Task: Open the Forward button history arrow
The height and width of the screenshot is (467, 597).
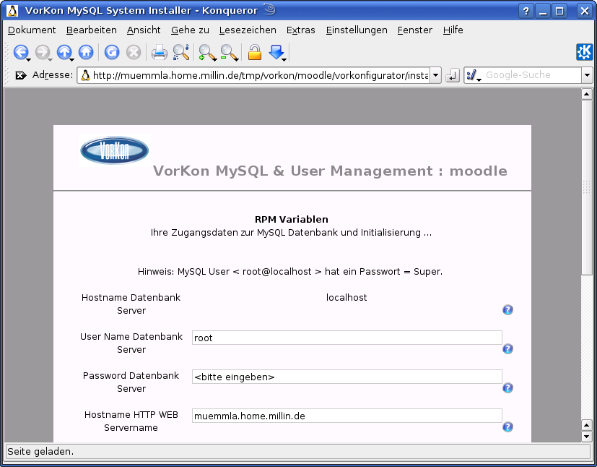Action: [51, 59]
